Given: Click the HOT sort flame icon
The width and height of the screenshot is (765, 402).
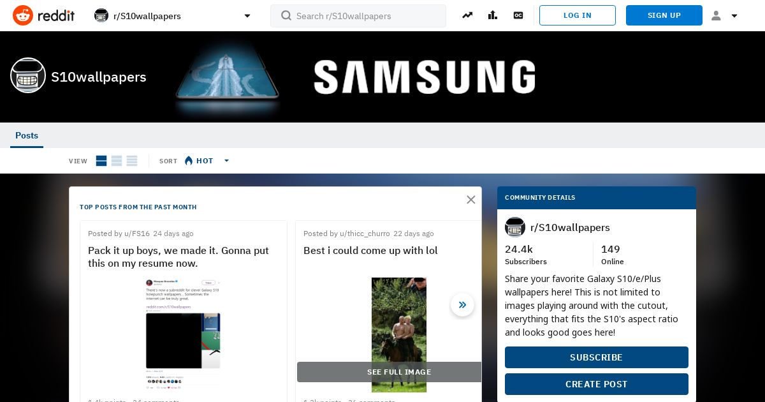Looking at the screenshot, I should coord(189,161).
